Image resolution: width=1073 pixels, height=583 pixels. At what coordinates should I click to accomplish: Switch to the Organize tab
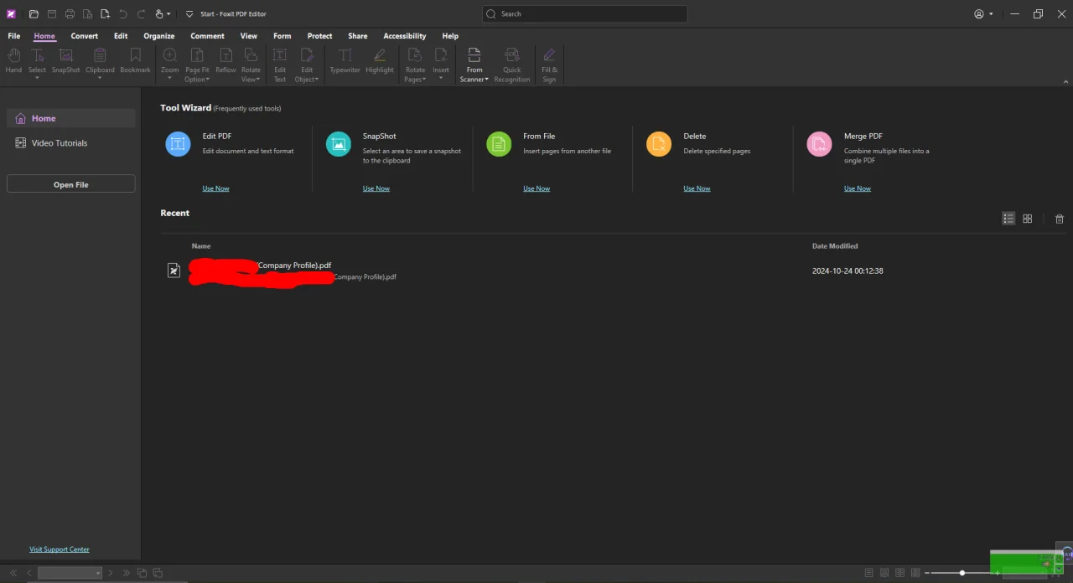point(158,36)
